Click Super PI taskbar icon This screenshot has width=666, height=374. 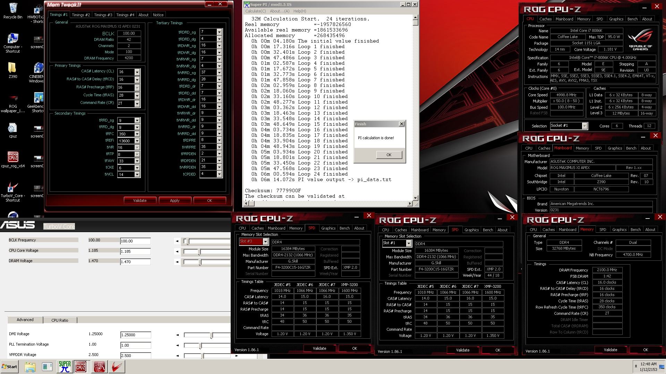[65, 367]
